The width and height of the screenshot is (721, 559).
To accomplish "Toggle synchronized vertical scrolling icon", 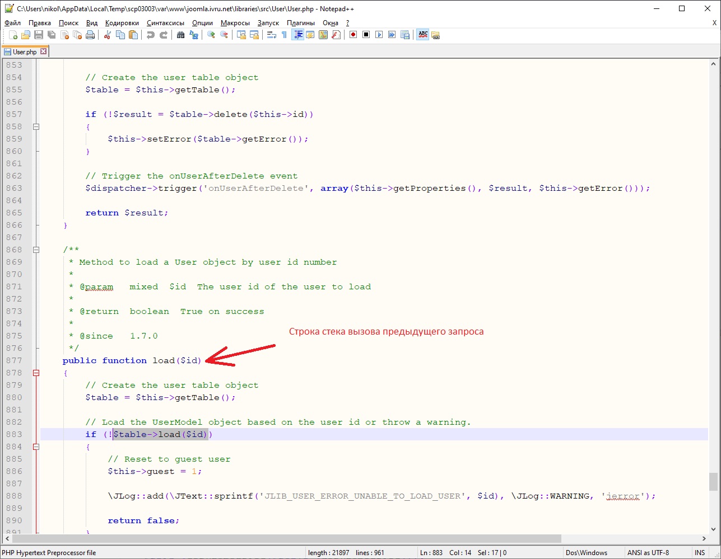I will [241, 35].
